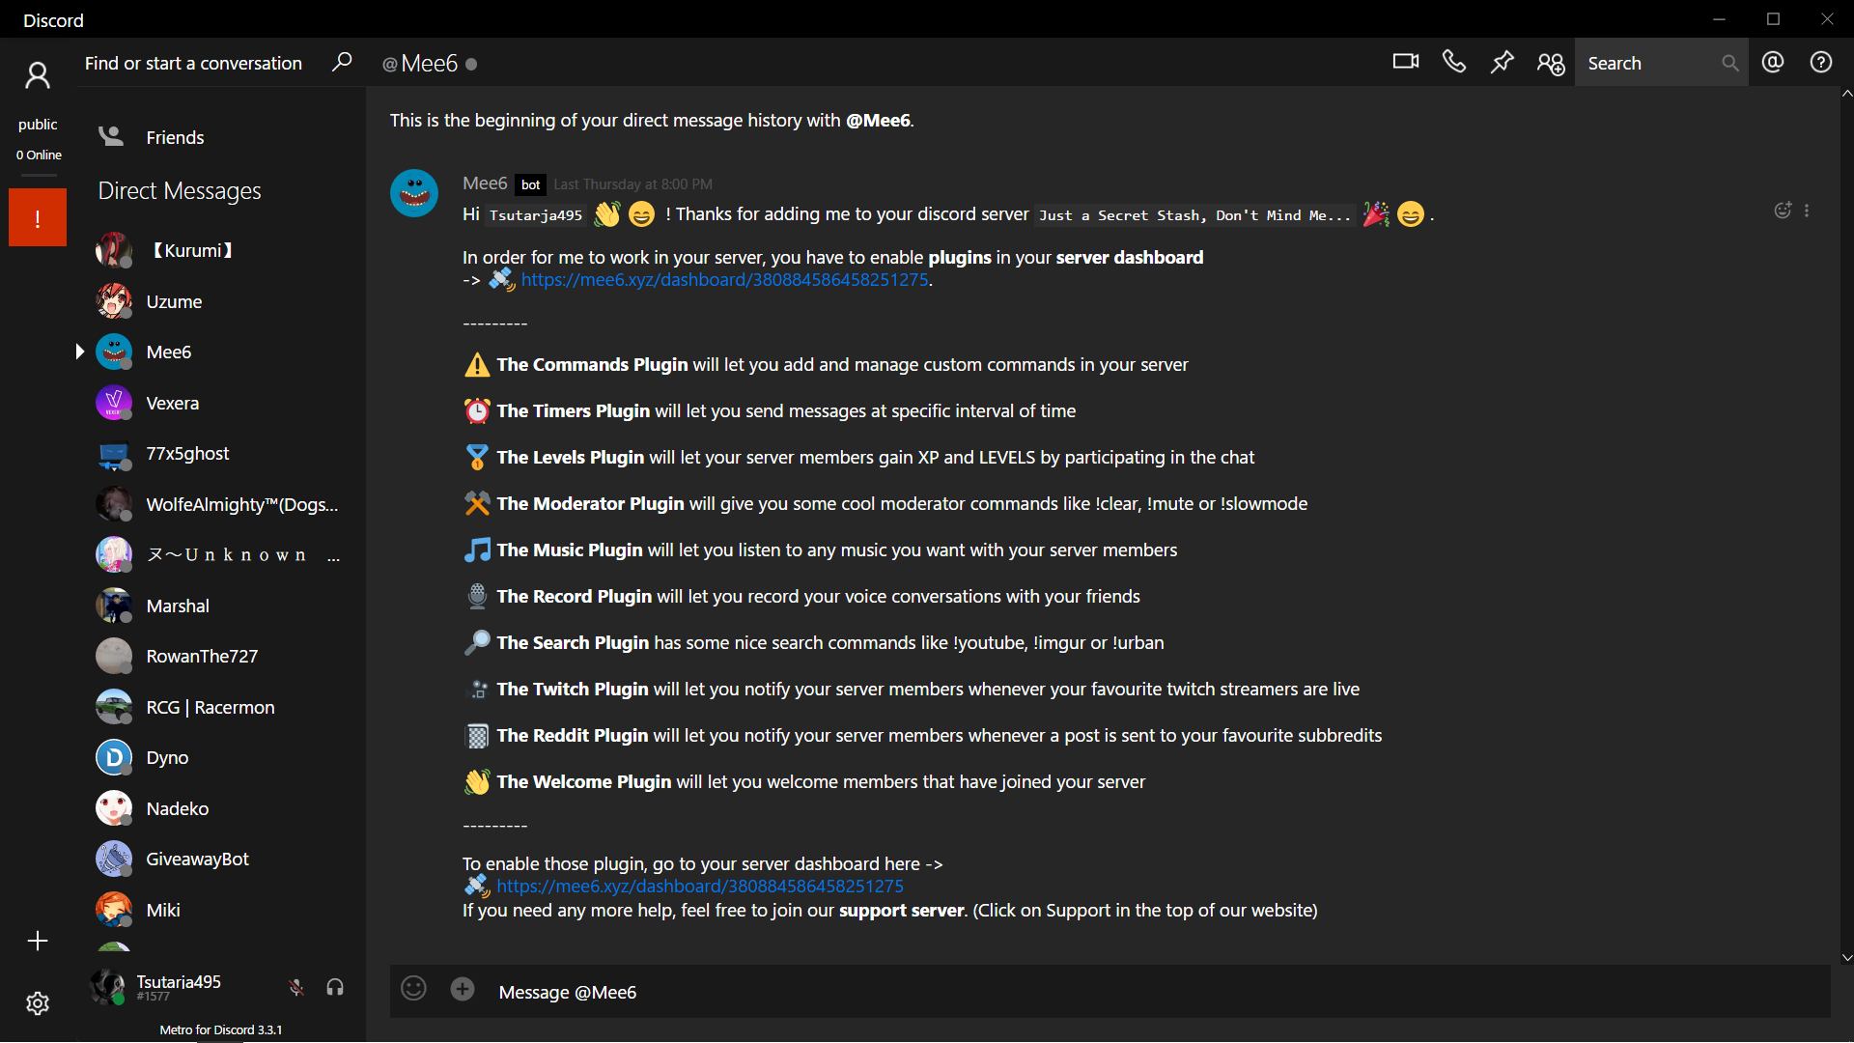Image resolution: width=1854 pixels, height=1043 pixels.
Task: Attach file with plus button
Action: click(x=463, y=989)
